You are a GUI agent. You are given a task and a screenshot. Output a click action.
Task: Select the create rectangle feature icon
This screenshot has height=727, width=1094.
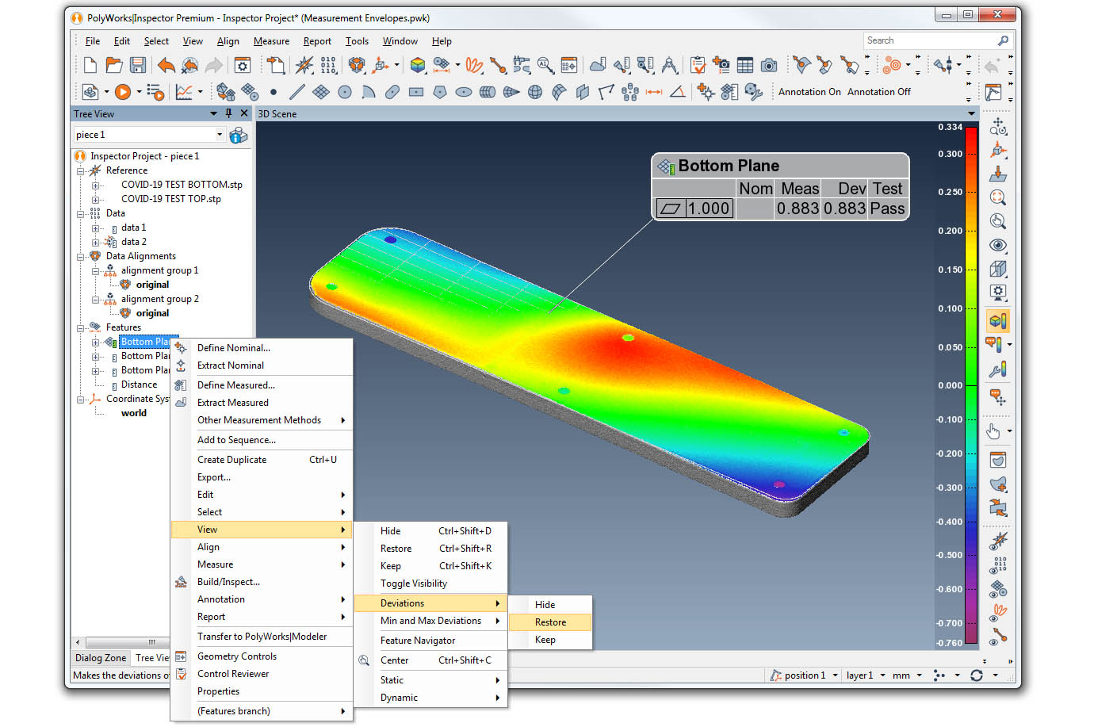(415, 92)
